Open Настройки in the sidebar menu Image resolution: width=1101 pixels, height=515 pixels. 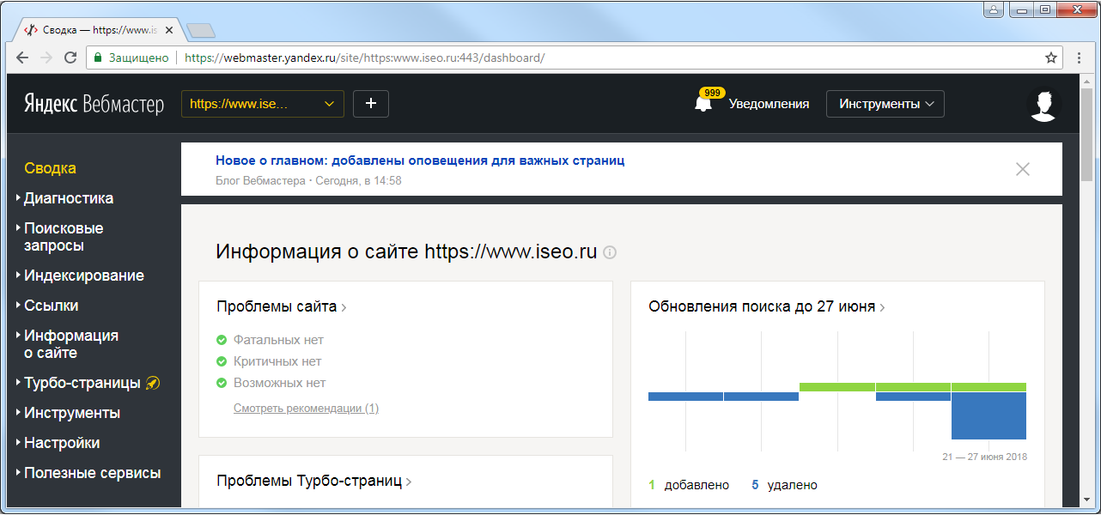[61, 443]
